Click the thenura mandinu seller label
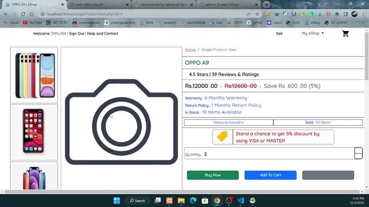 point(228,122)
